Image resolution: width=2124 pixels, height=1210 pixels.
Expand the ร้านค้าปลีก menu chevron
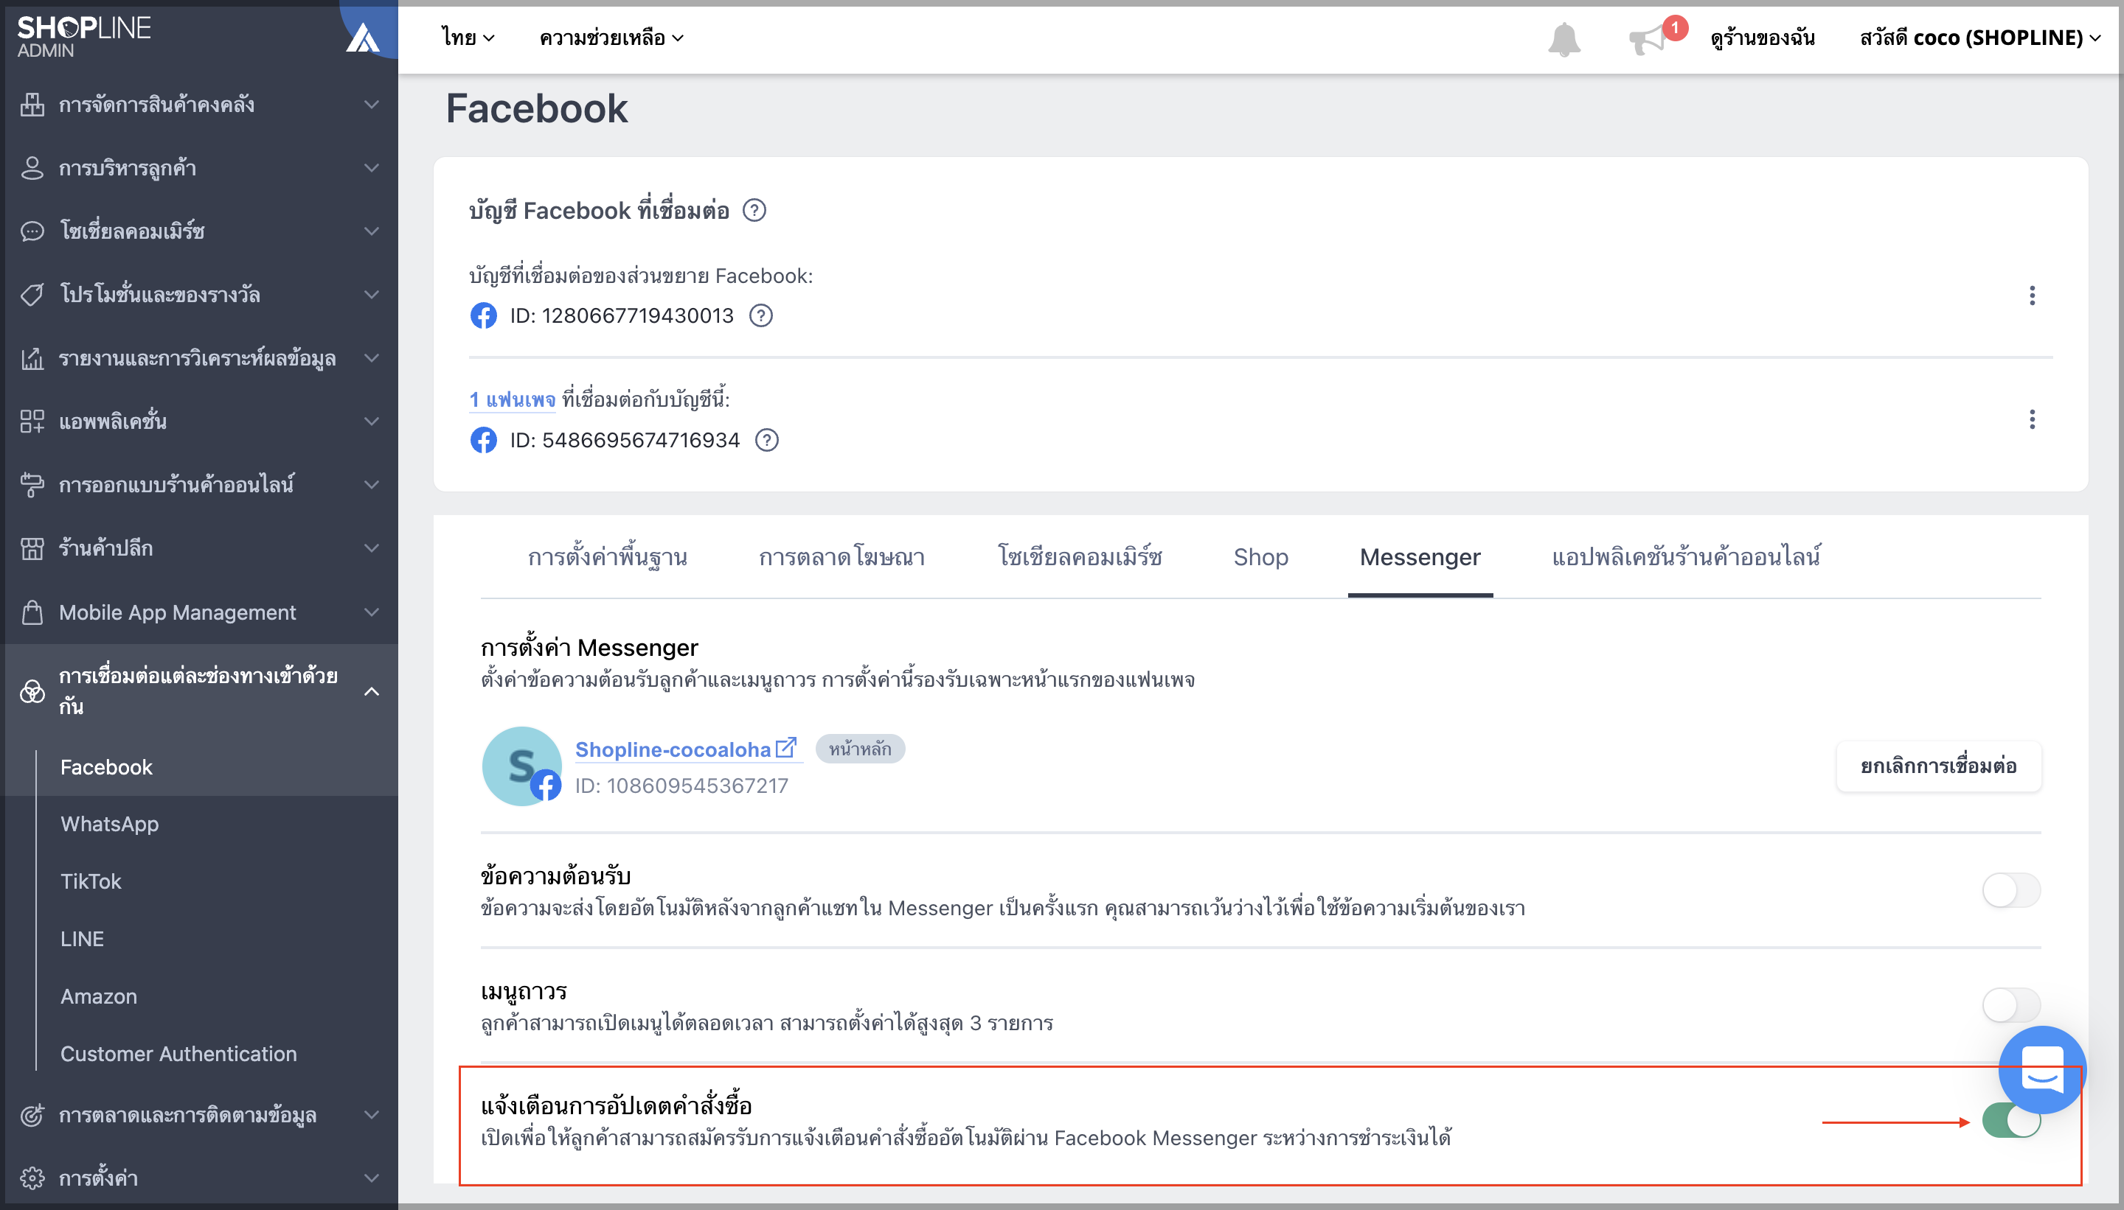[372, 548]
